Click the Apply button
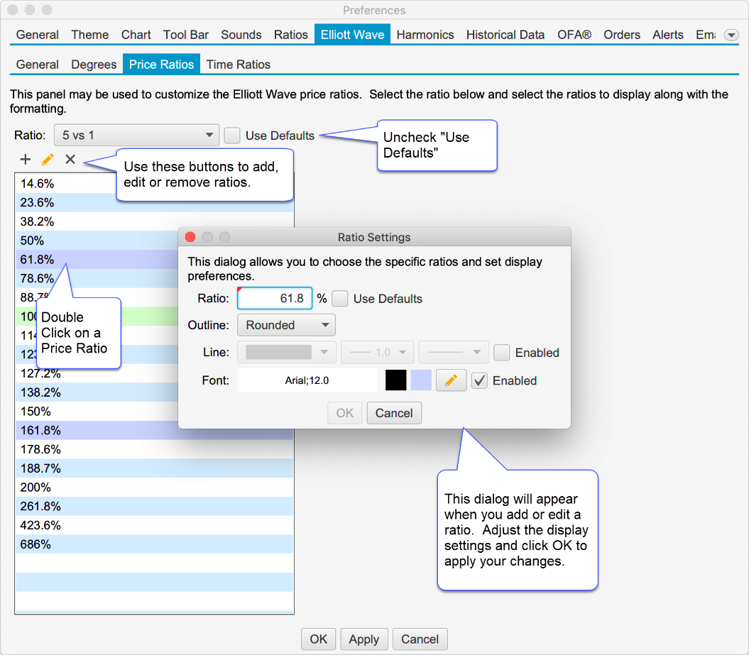The image size is (749, 655). point(364,639)
